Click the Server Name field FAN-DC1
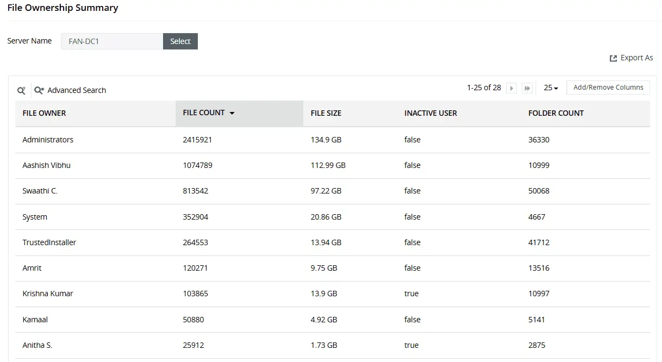Image resolution: width=662 pixels, height=362 pixels. (112, 41)
